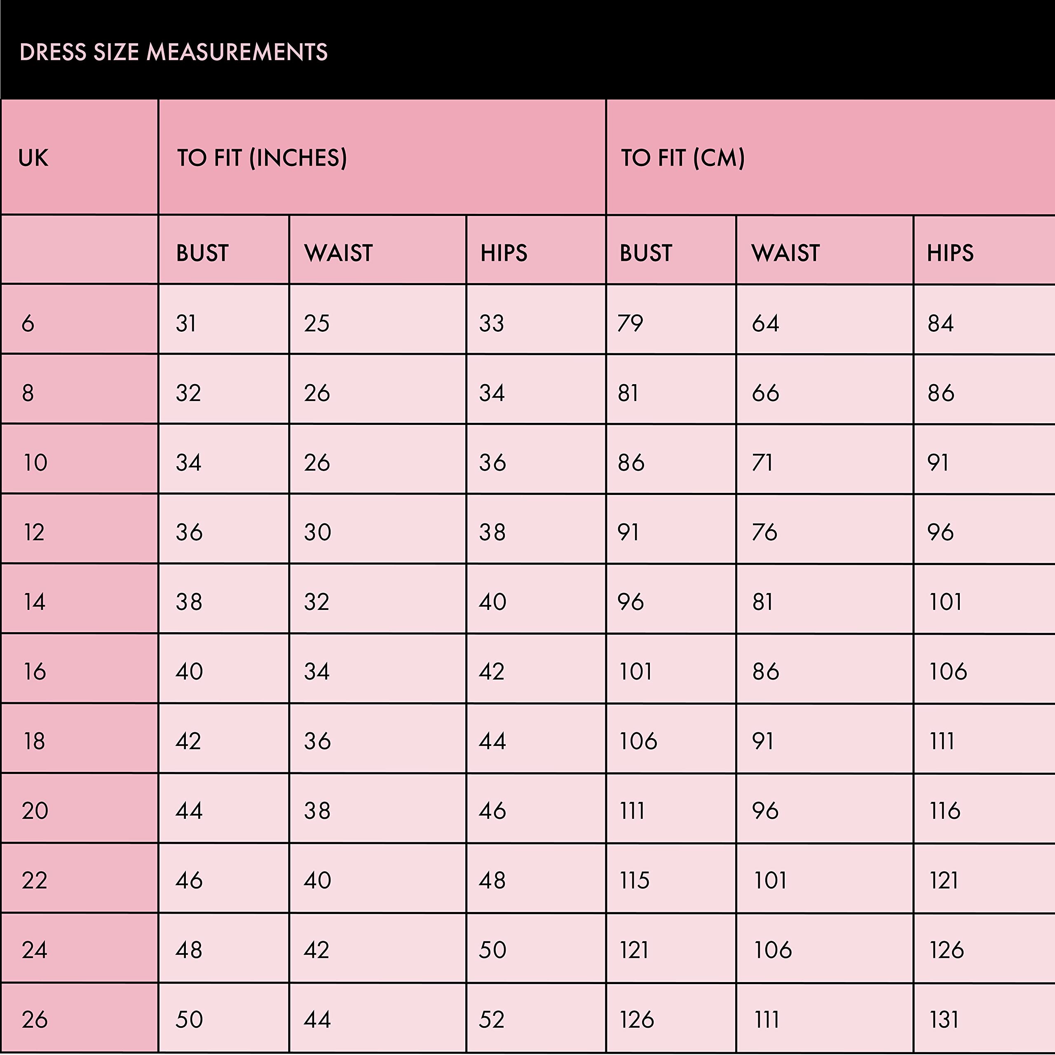Screen dimensions: 1055x1055
Task: Click the CM bust value 79
Action: [x=630, y=323]
